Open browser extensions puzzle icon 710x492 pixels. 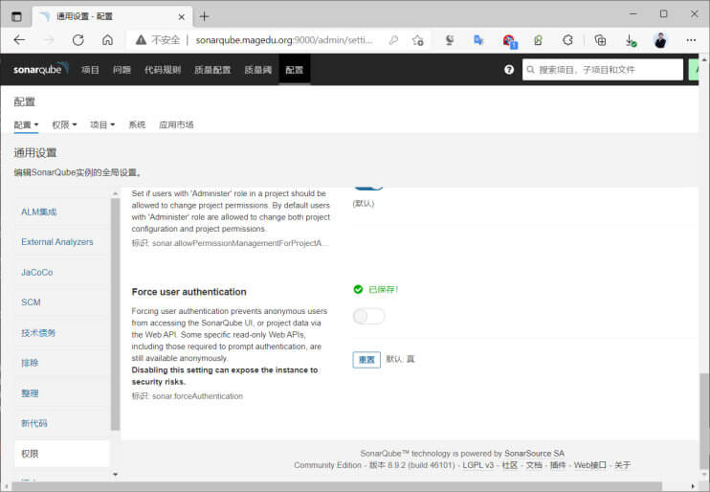[567, 40]
